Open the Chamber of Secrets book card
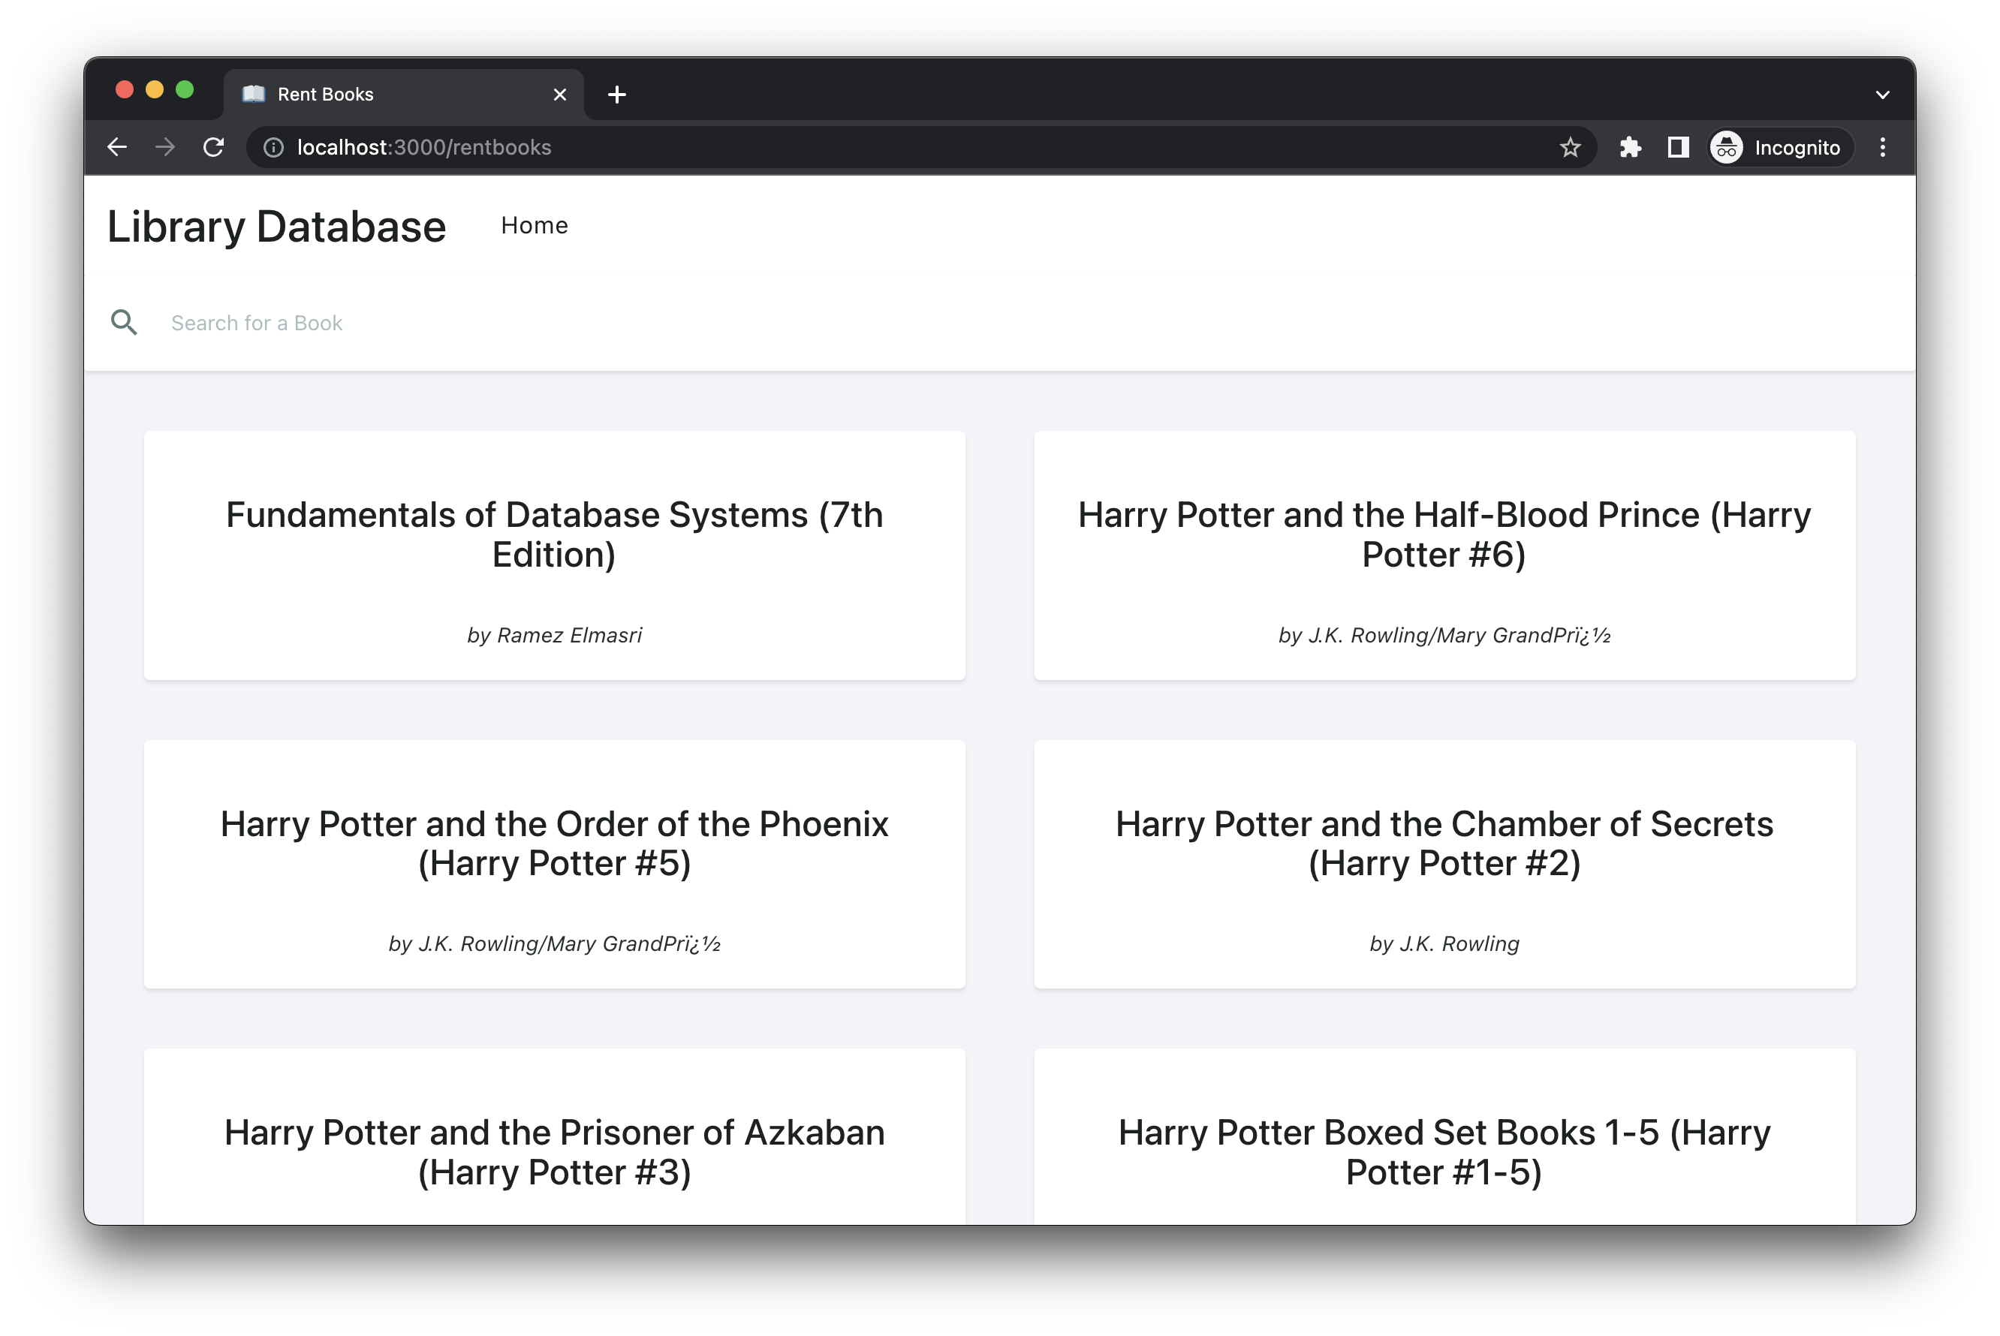The image size is (2000, 1336). pyautogui.click(x=1444, y=864)
